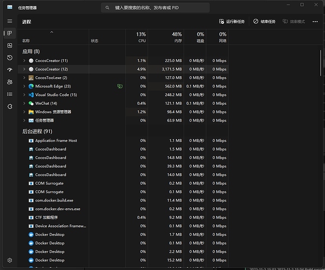Select the Device Association Framew... row

123,226
